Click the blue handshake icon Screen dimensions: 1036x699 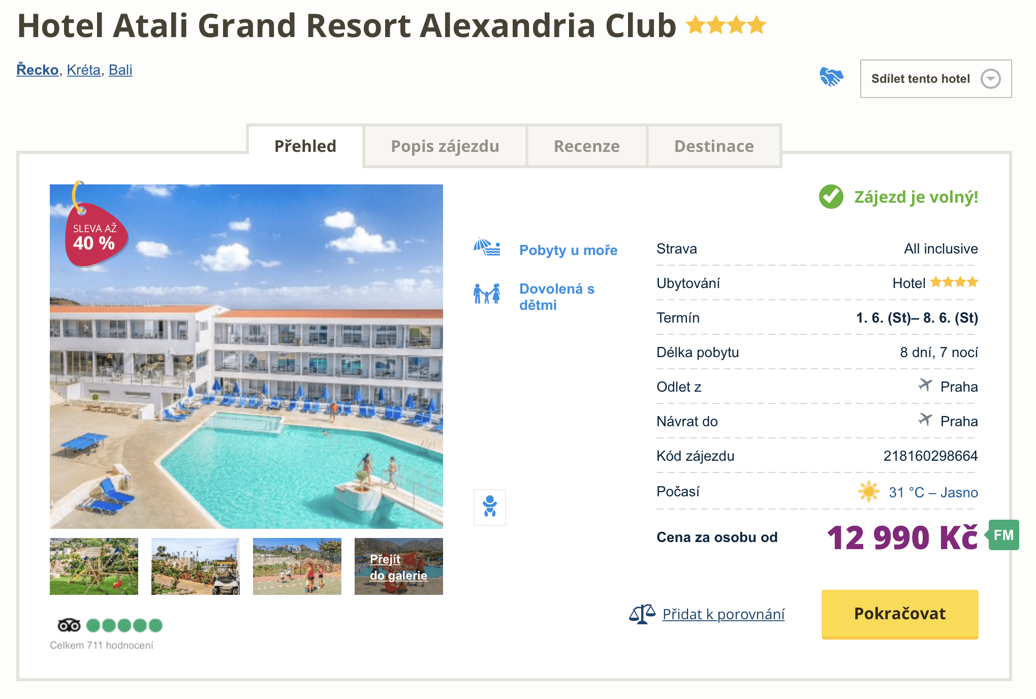point(831,77)
